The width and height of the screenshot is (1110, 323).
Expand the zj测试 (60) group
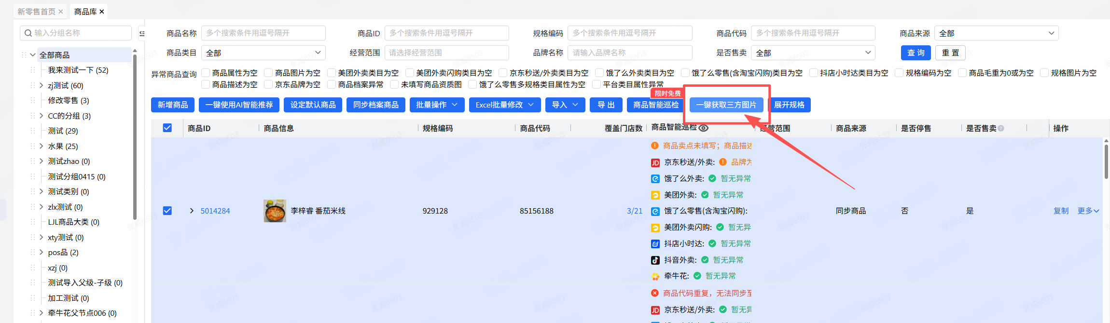click(x=41, y=85)
